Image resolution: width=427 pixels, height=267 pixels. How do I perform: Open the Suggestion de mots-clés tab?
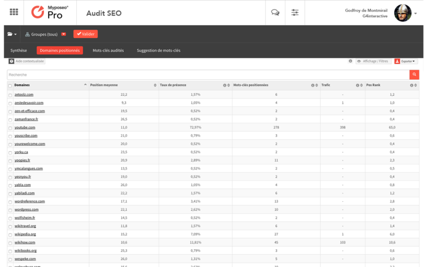[158, 50]
